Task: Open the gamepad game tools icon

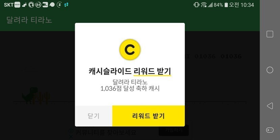Action: point(270,130)
